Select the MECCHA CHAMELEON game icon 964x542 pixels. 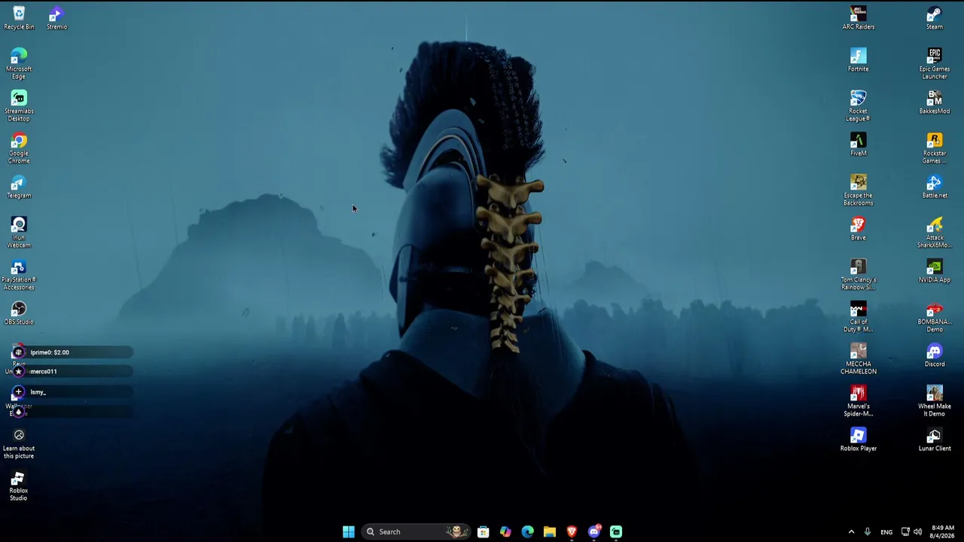click(859, 358)
